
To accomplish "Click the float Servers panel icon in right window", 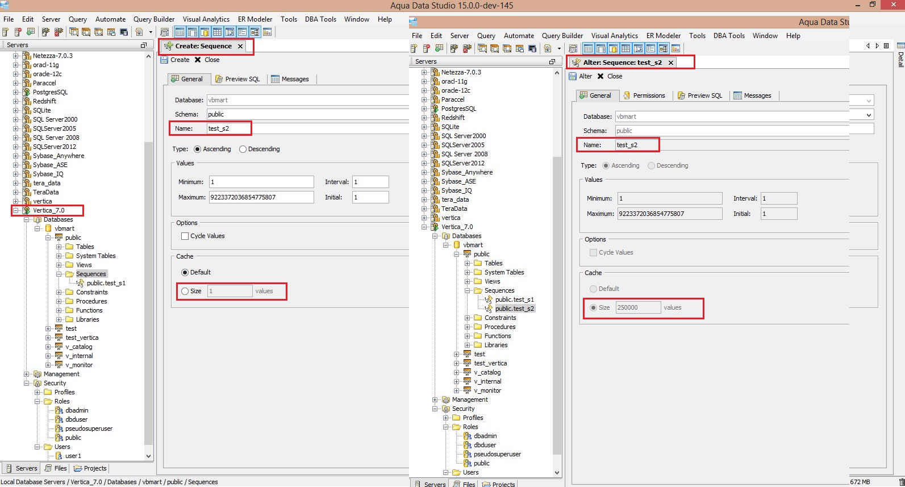I will (x=552, y=61).
